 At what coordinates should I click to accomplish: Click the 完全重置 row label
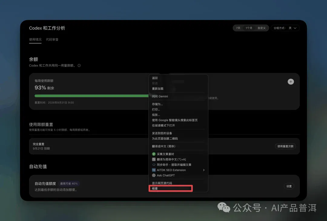(38, 144)
